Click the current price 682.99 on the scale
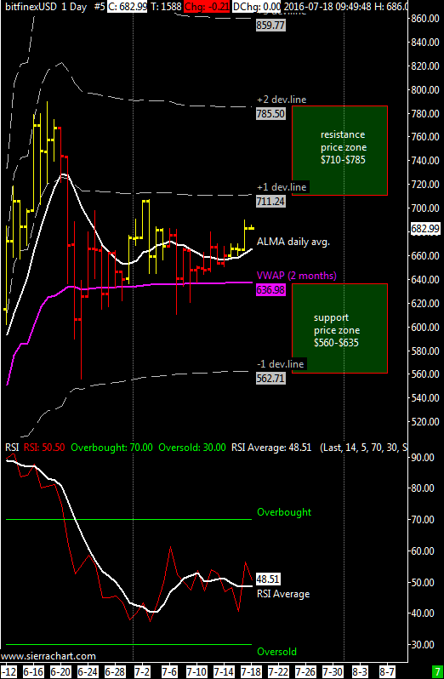The width and height of the screenshot is (444, 679). [x=424, y=229]
